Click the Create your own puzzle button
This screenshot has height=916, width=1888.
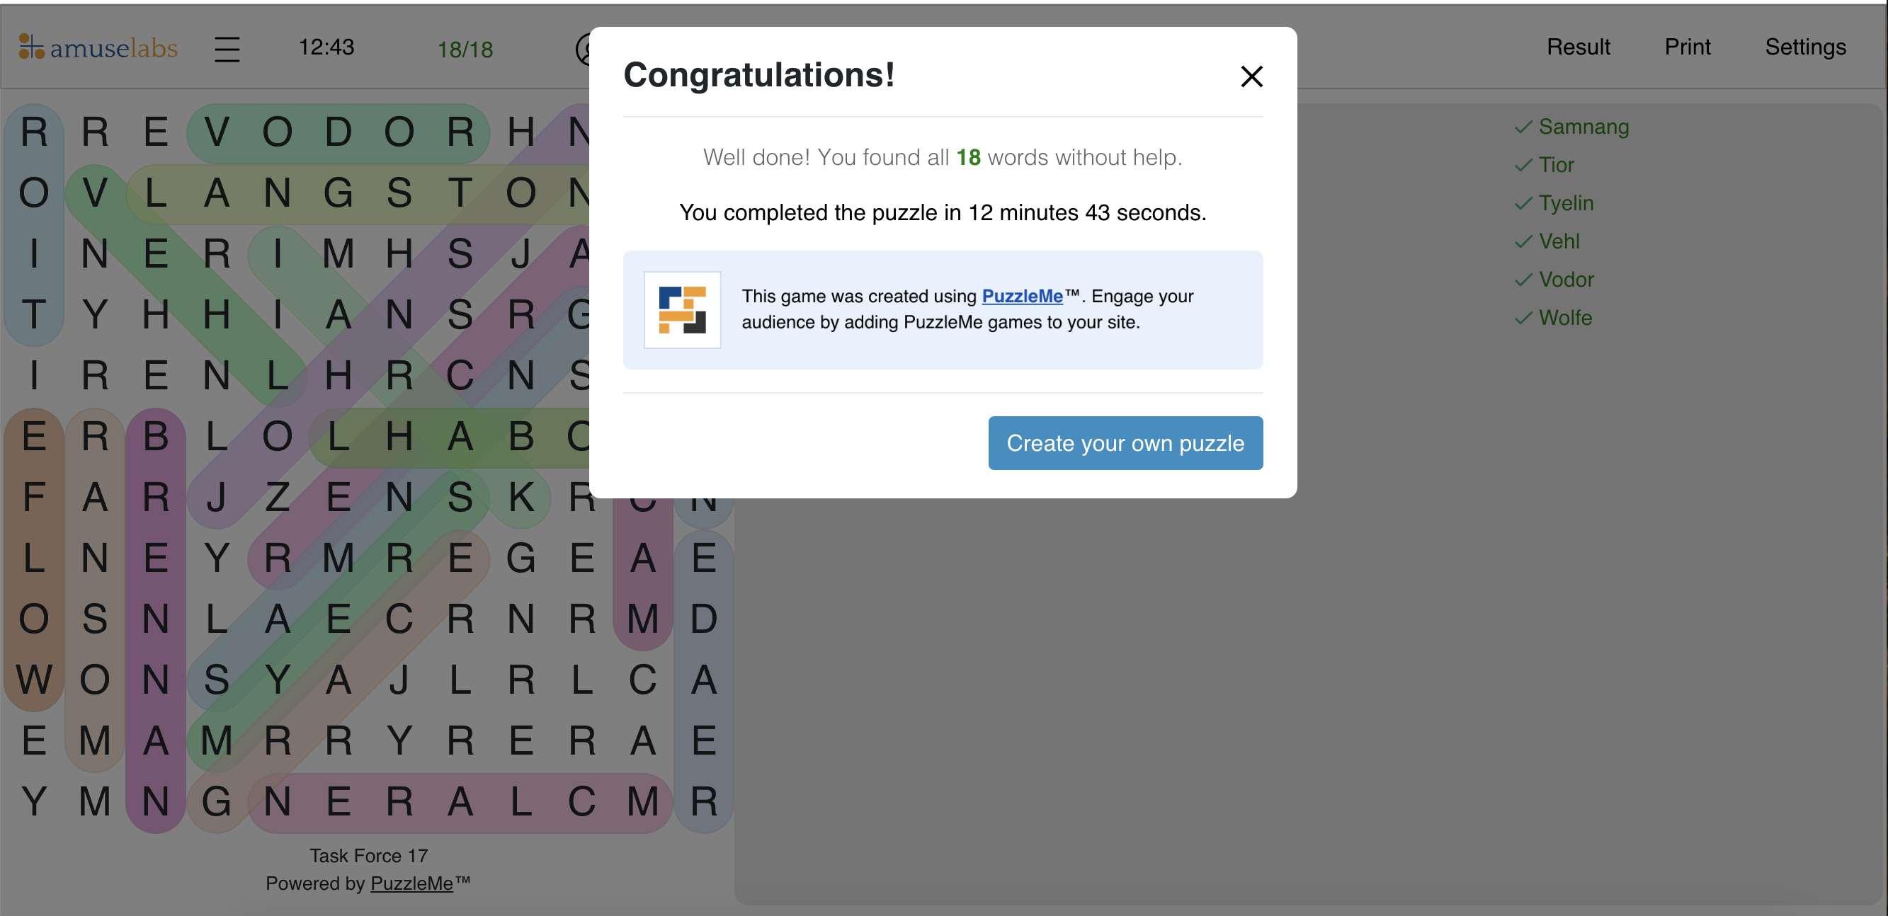click(1125, 442)
